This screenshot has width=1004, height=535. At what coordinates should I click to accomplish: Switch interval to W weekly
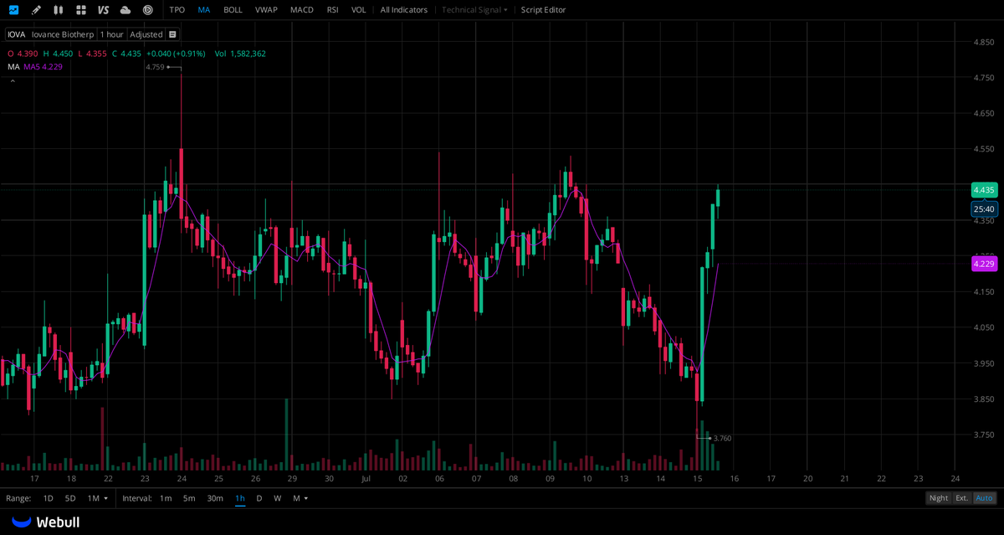(278, 498)
